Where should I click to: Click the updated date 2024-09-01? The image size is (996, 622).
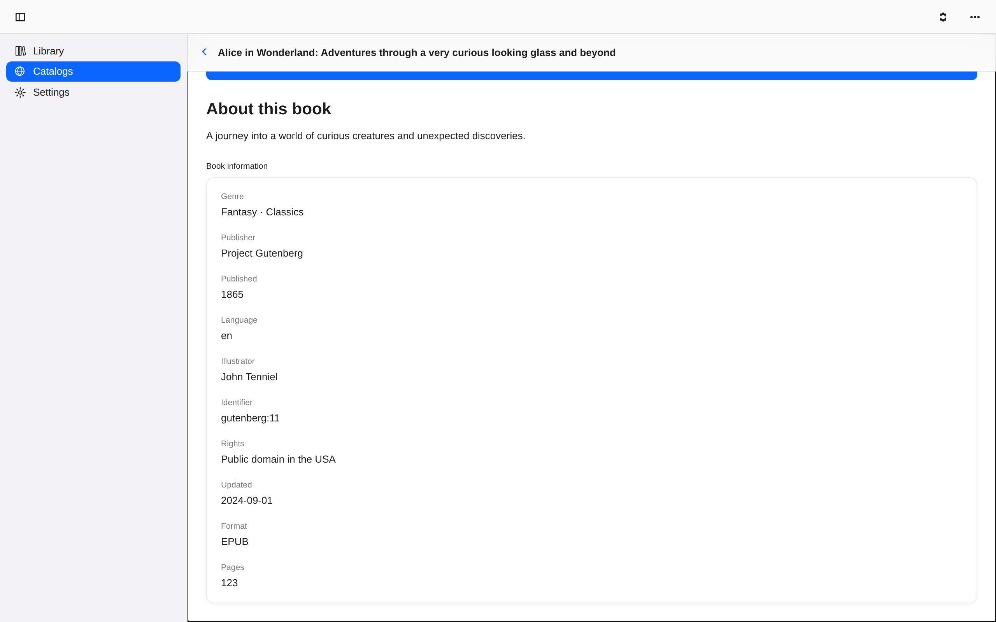[x=247, y=500]
